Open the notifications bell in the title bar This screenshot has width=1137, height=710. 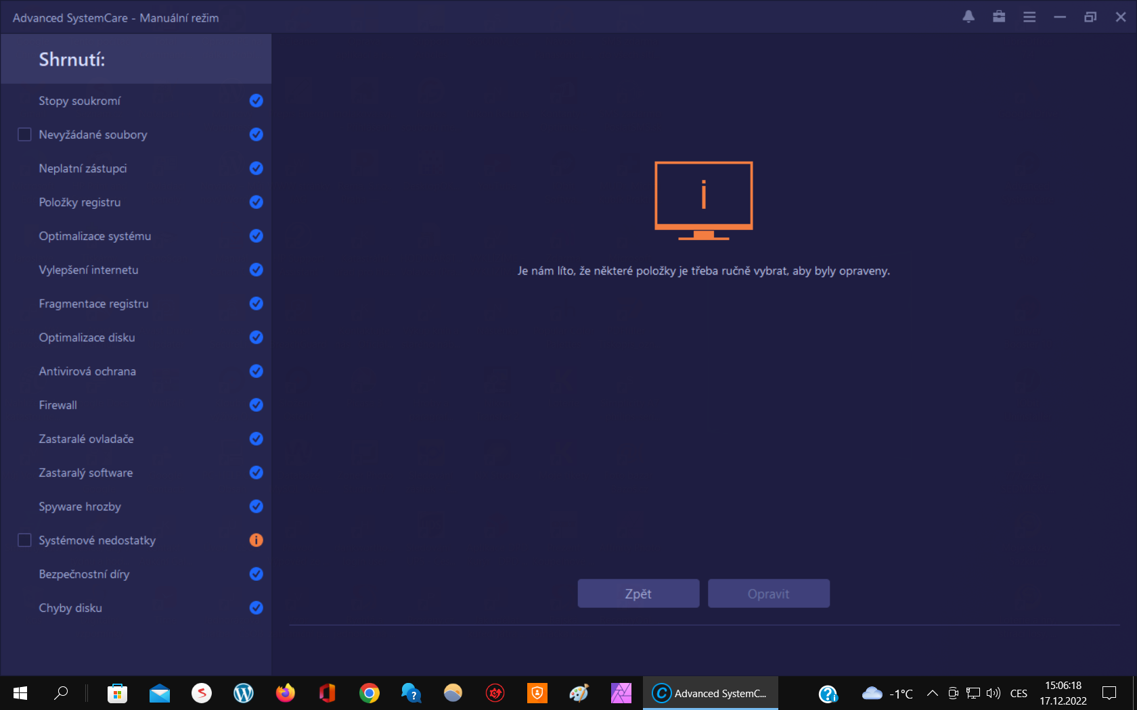(x=968, y=17)
